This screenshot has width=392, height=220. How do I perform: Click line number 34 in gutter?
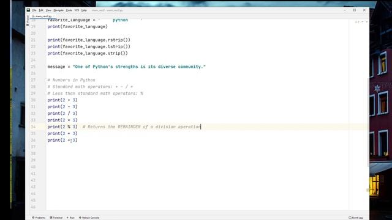[33, 127]
